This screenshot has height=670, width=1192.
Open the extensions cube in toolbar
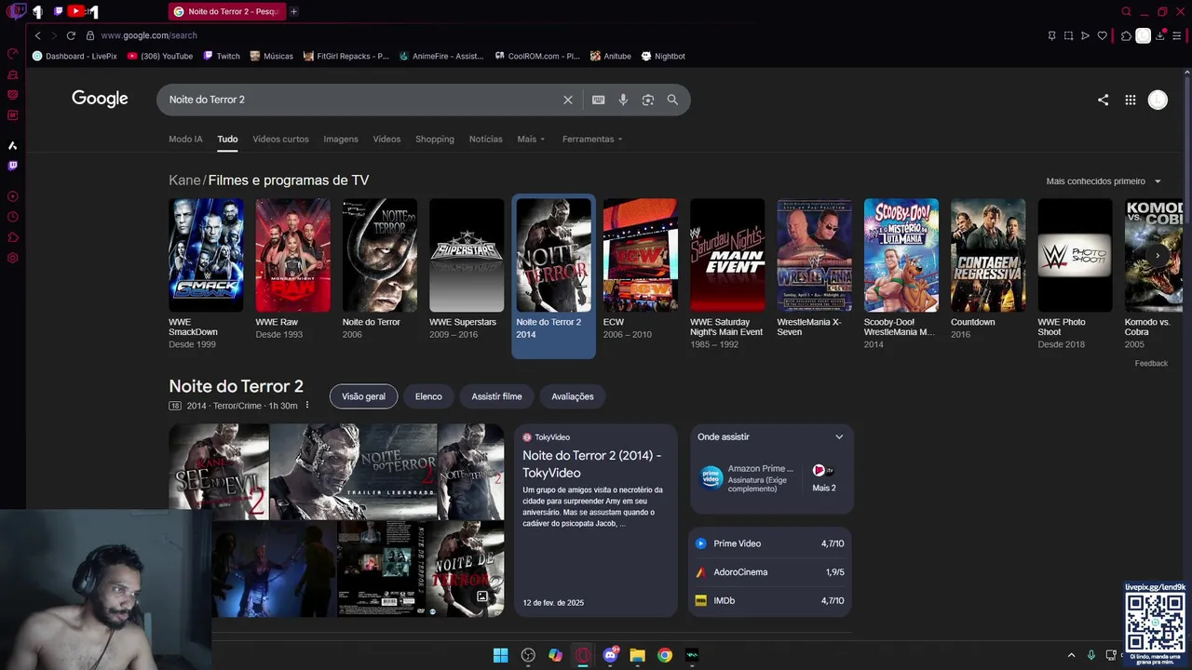tap(1126, 35)
